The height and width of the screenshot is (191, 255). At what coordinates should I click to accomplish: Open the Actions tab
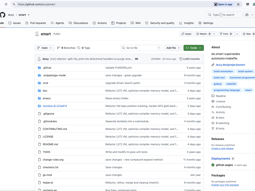100,23
